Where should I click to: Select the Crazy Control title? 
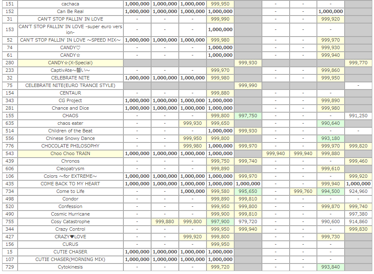coord(71,229)
